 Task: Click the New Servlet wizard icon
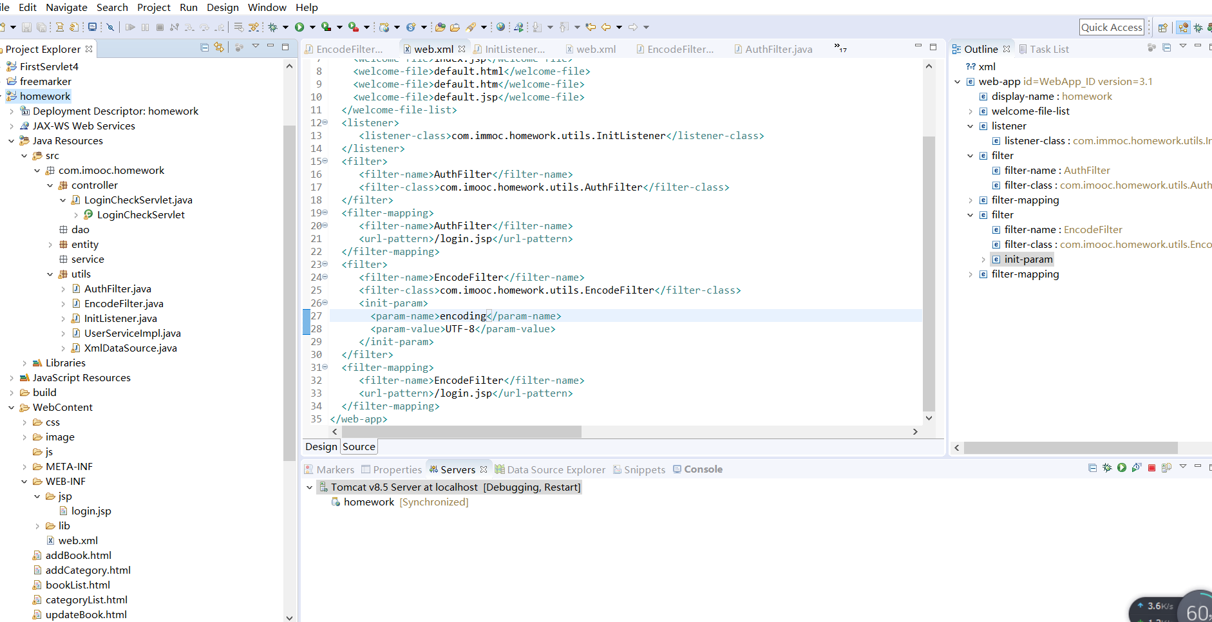coord(411,27)
